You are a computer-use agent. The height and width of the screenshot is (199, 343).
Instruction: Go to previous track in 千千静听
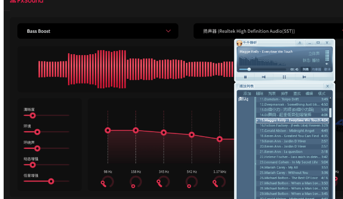(264, 77)
